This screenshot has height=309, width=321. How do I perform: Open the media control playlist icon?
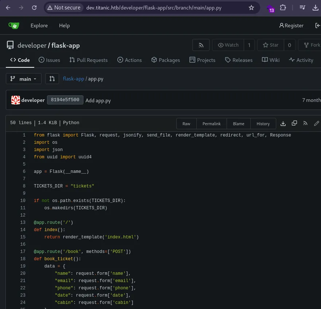click(x=302, y=8)
